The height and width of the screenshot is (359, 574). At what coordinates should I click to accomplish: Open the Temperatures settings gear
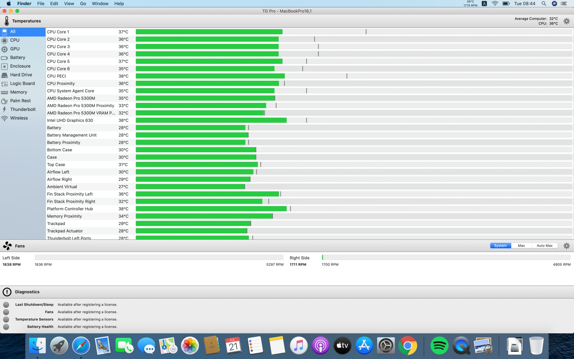coord(566,21)
